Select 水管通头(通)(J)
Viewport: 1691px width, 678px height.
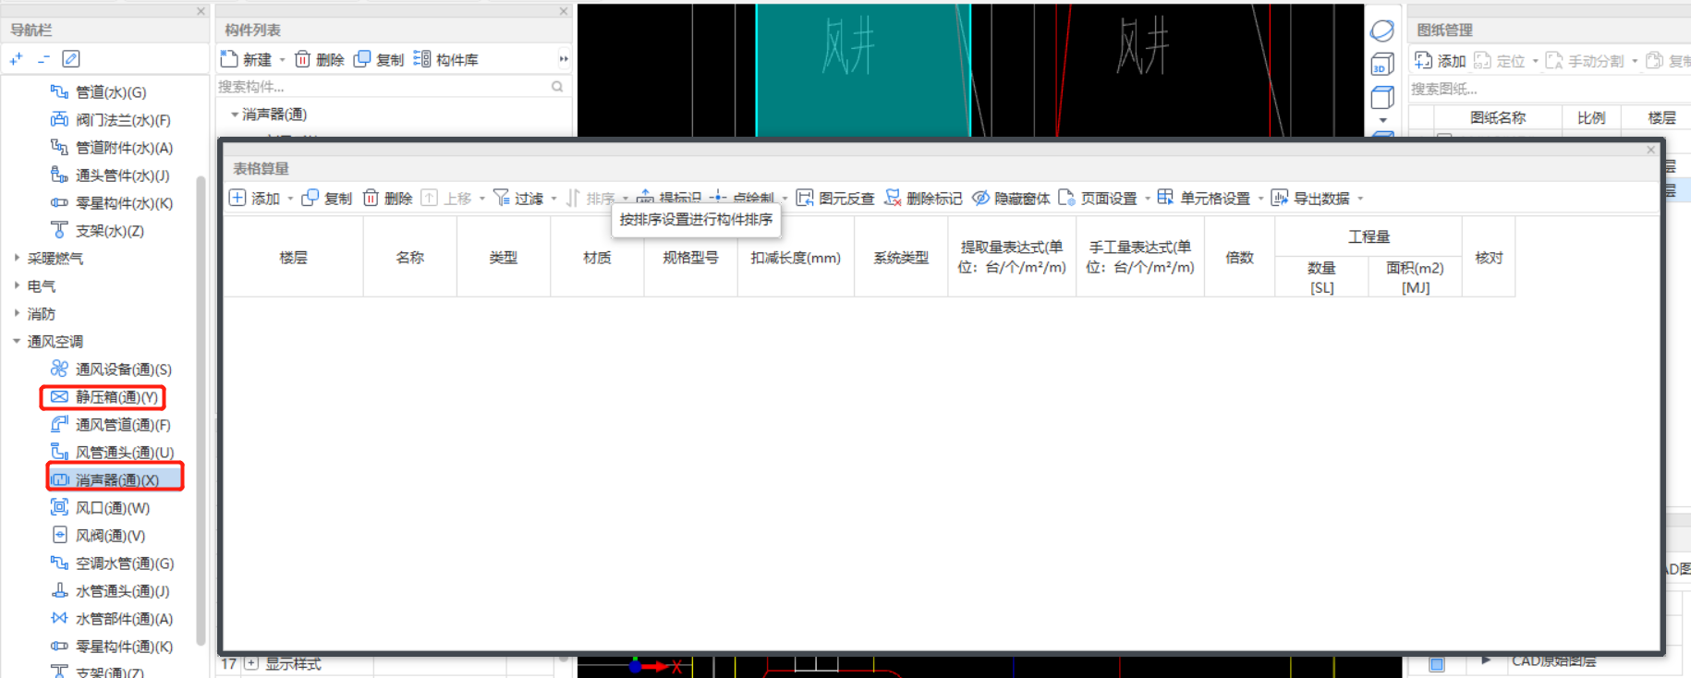tap(110, 591)
